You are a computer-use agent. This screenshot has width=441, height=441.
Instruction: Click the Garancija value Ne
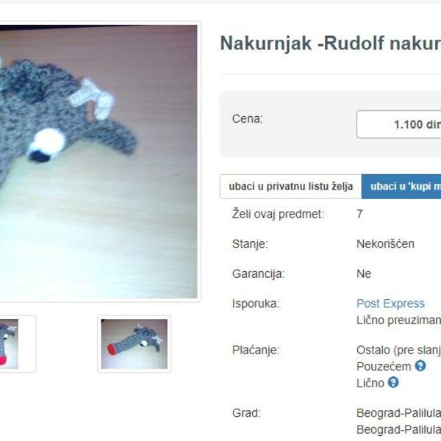tap(364, 273)
